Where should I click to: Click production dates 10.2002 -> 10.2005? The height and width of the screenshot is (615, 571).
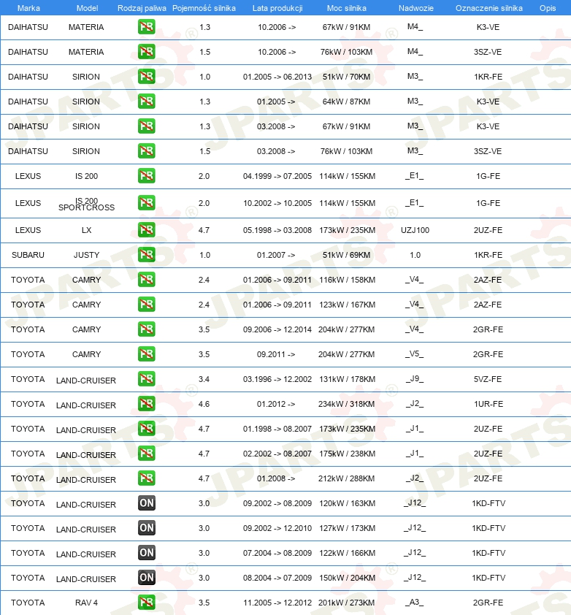tap(277, 203)
